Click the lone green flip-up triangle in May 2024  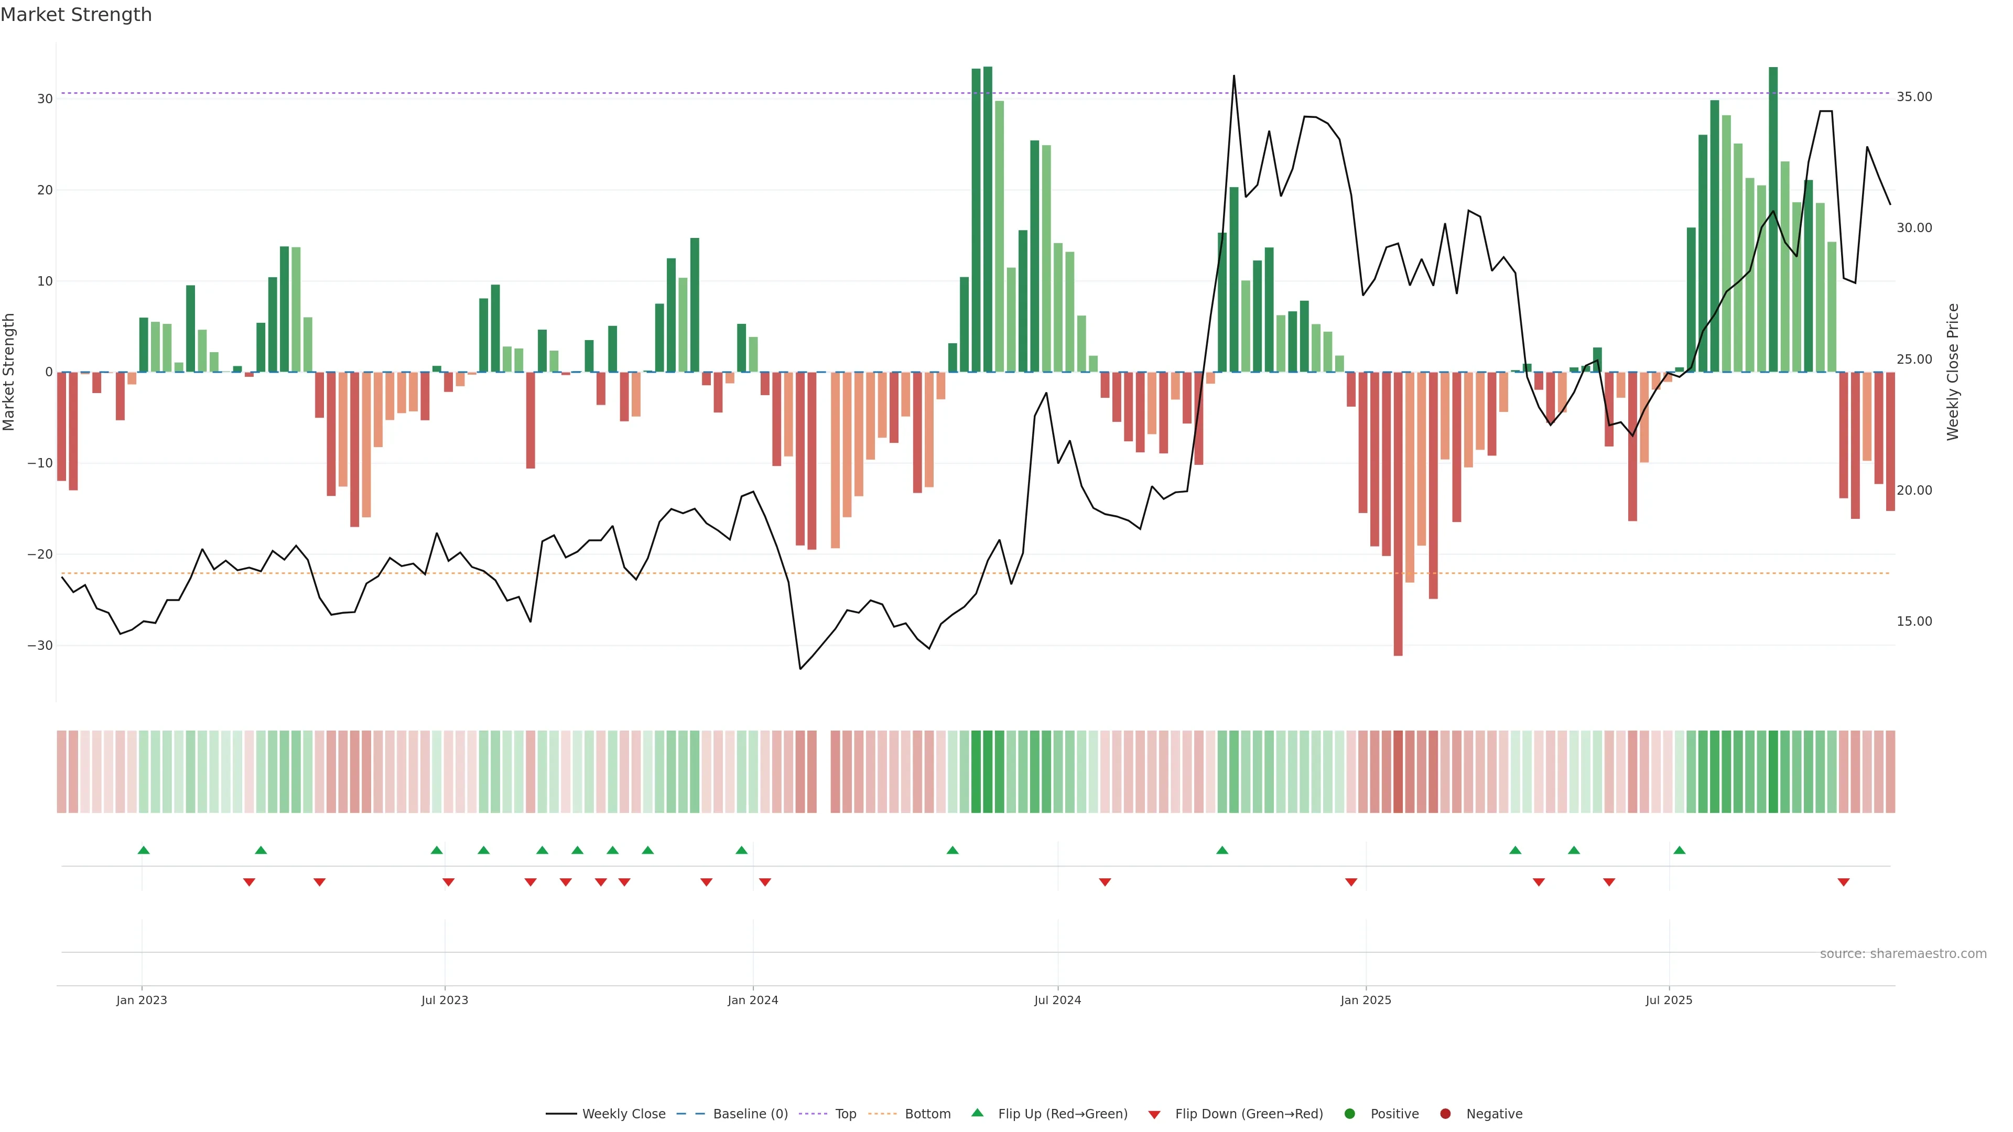click(952, 850)
